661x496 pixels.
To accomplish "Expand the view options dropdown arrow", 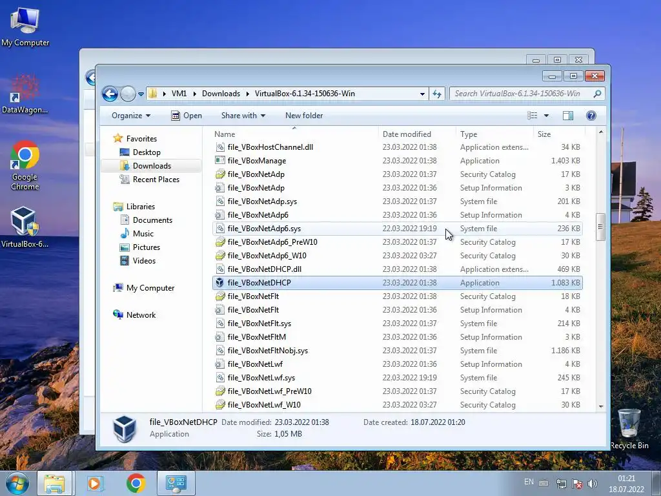I will (546, 116).
